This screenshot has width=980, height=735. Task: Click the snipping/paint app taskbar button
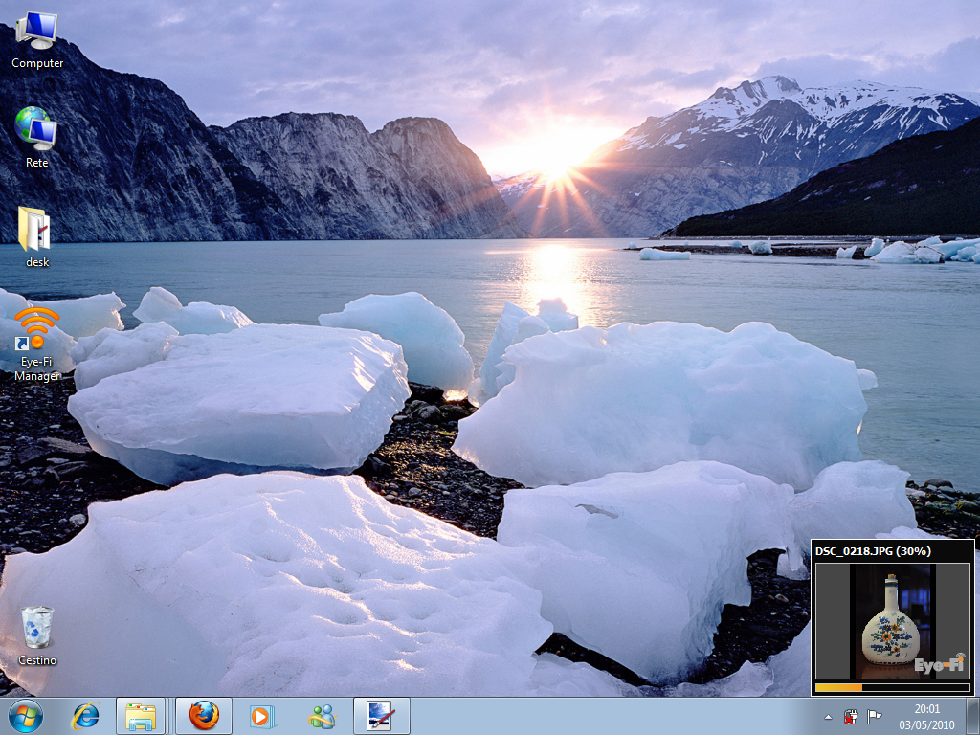point(381,716)
